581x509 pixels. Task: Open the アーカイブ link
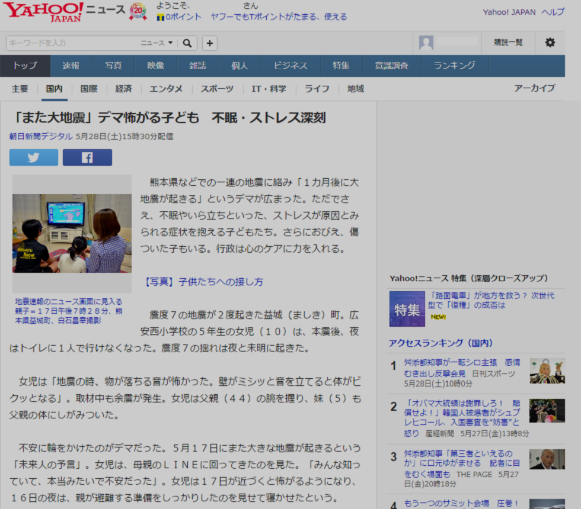click(x=534, y=88)
